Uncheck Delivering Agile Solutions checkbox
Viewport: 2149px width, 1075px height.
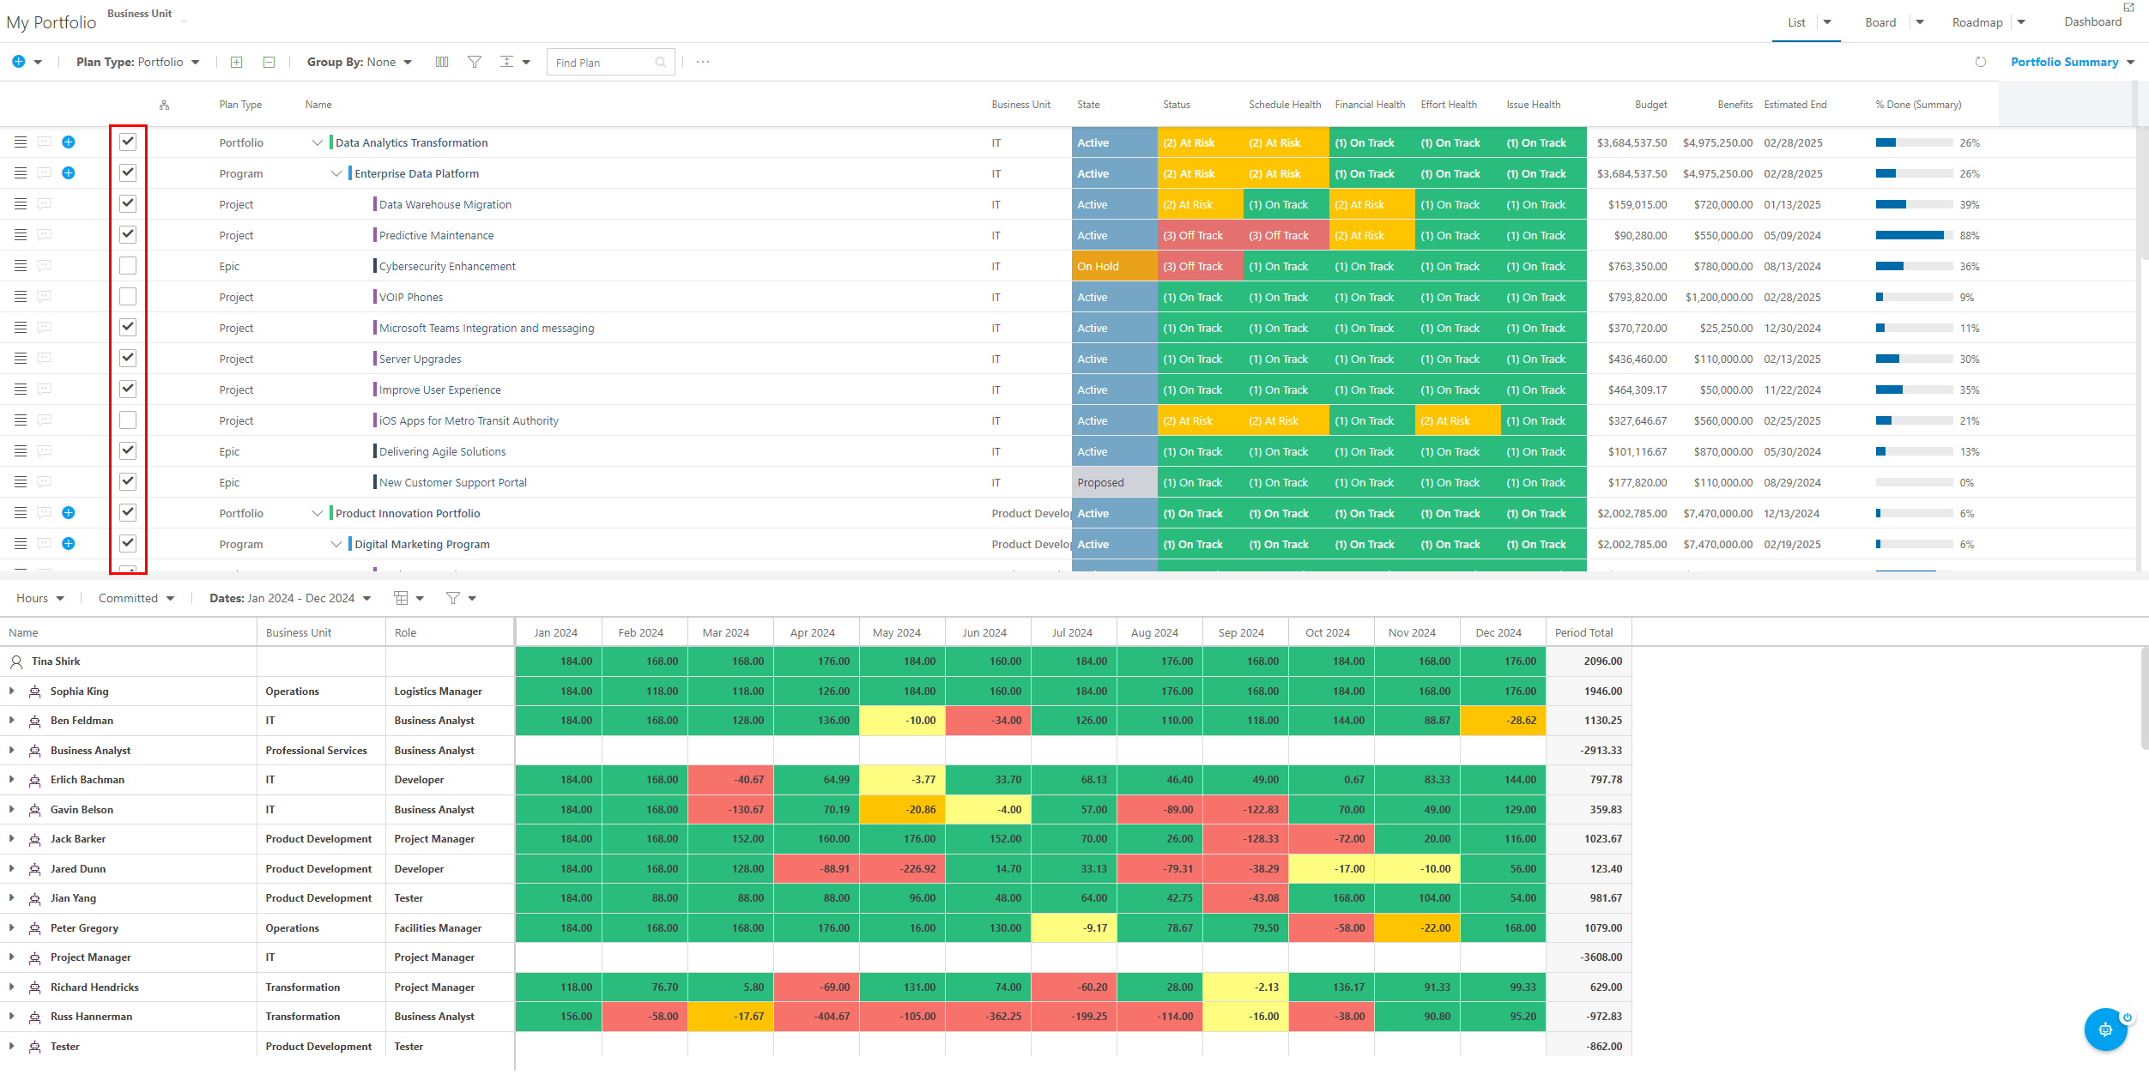[128, 451]
